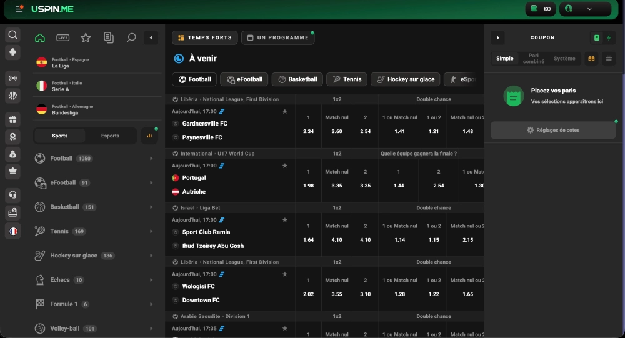Filter upcoming by eFootball chip
The width and height of the screenshot is (625, 338).
[x=244, y=79]
